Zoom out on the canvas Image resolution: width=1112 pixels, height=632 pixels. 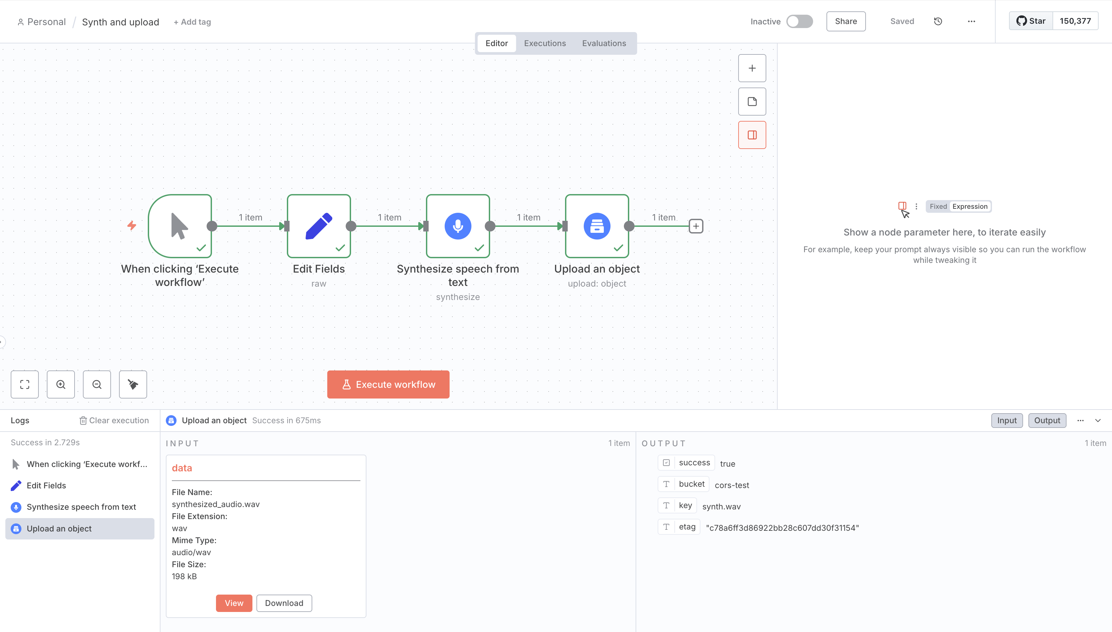(97, 384)
